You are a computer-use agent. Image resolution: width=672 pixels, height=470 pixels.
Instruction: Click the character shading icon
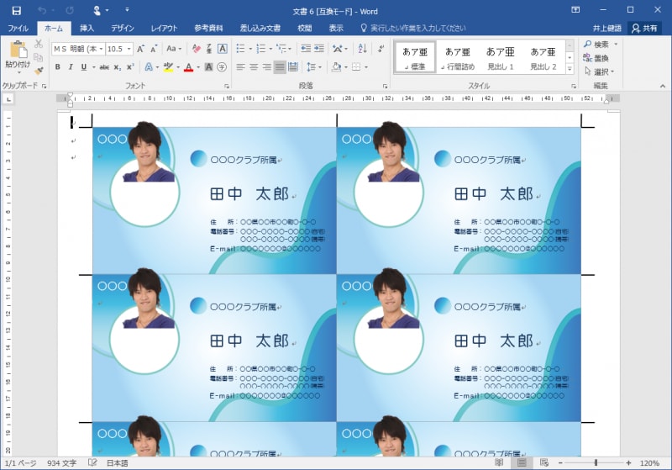208,67
